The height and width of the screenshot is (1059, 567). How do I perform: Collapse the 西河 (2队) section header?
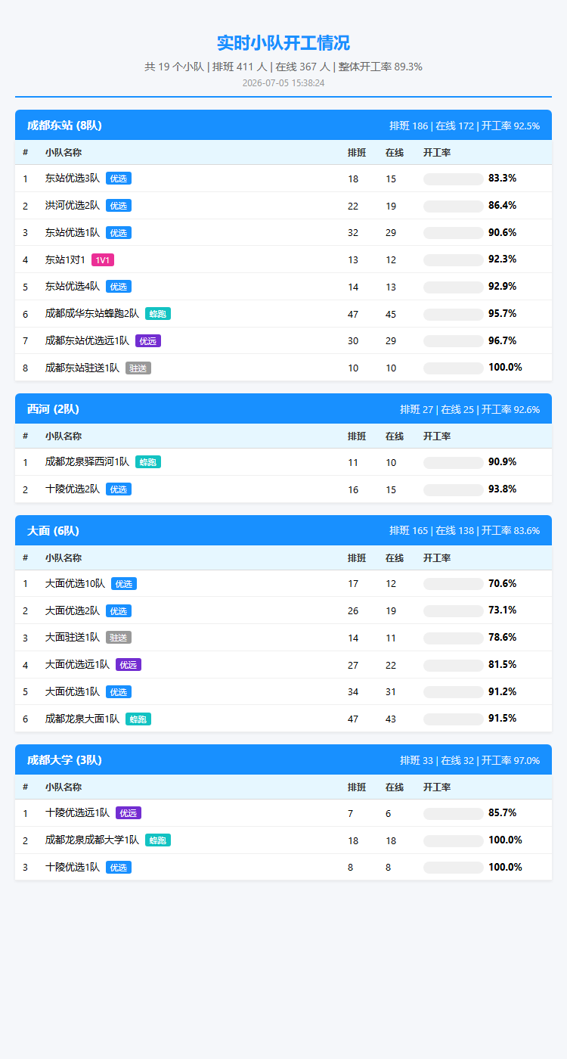[283, 409]
